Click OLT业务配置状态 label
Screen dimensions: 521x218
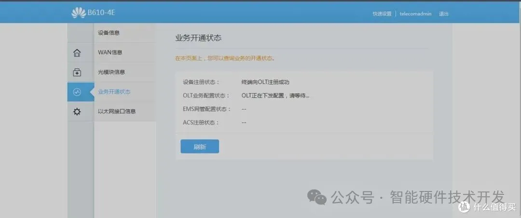tap(206, 95)
